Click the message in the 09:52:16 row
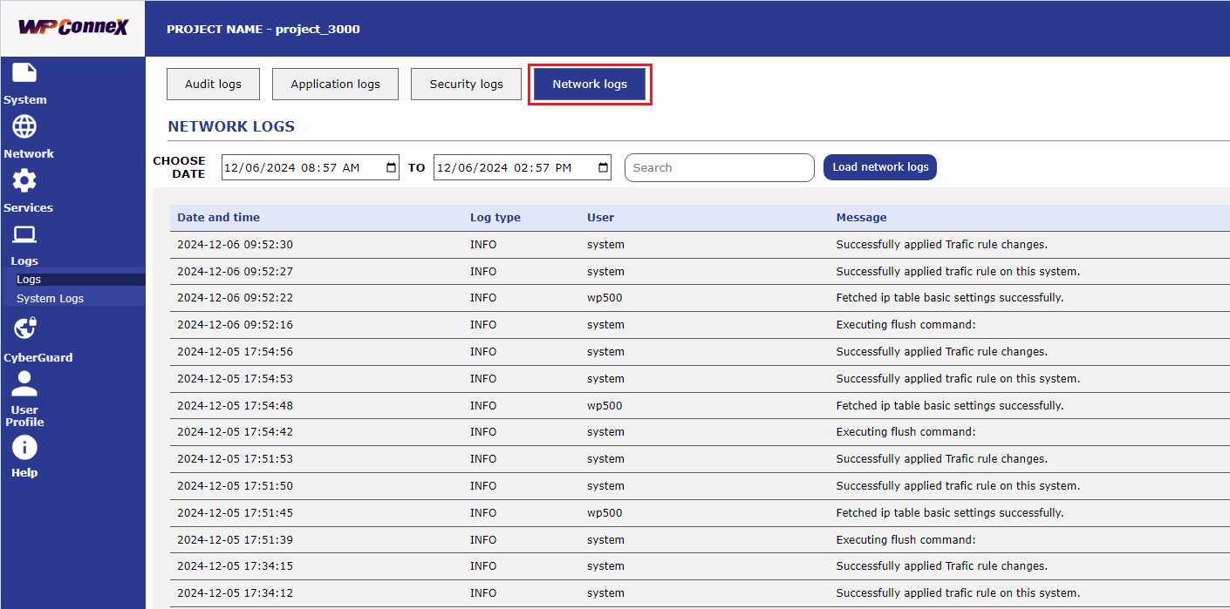Viewport: 1230px width, 609px height. (x=905, y=325)
